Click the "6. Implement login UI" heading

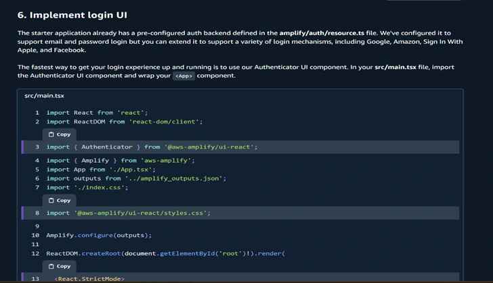[x=72, y=14]
